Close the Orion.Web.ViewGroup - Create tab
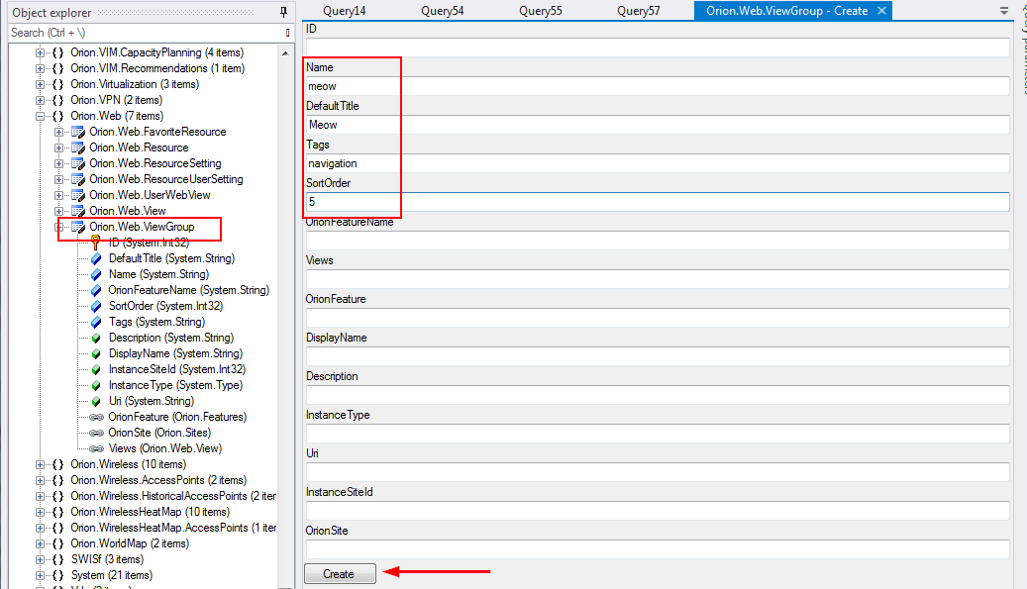1027x589 pixels. [x=881, y=11]
